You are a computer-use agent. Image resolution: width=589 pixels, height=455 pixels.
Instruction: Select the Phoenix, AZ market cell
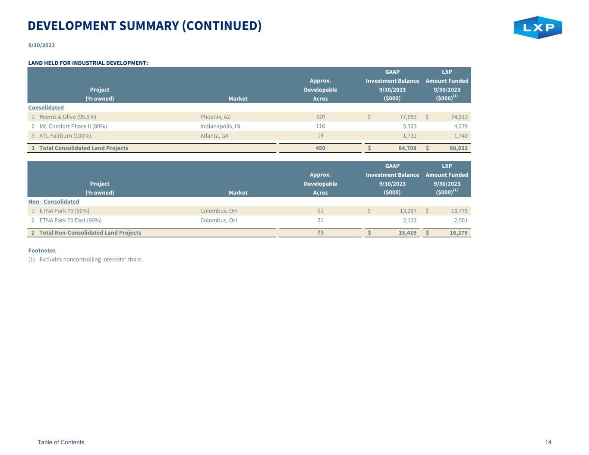click(215, 117)
